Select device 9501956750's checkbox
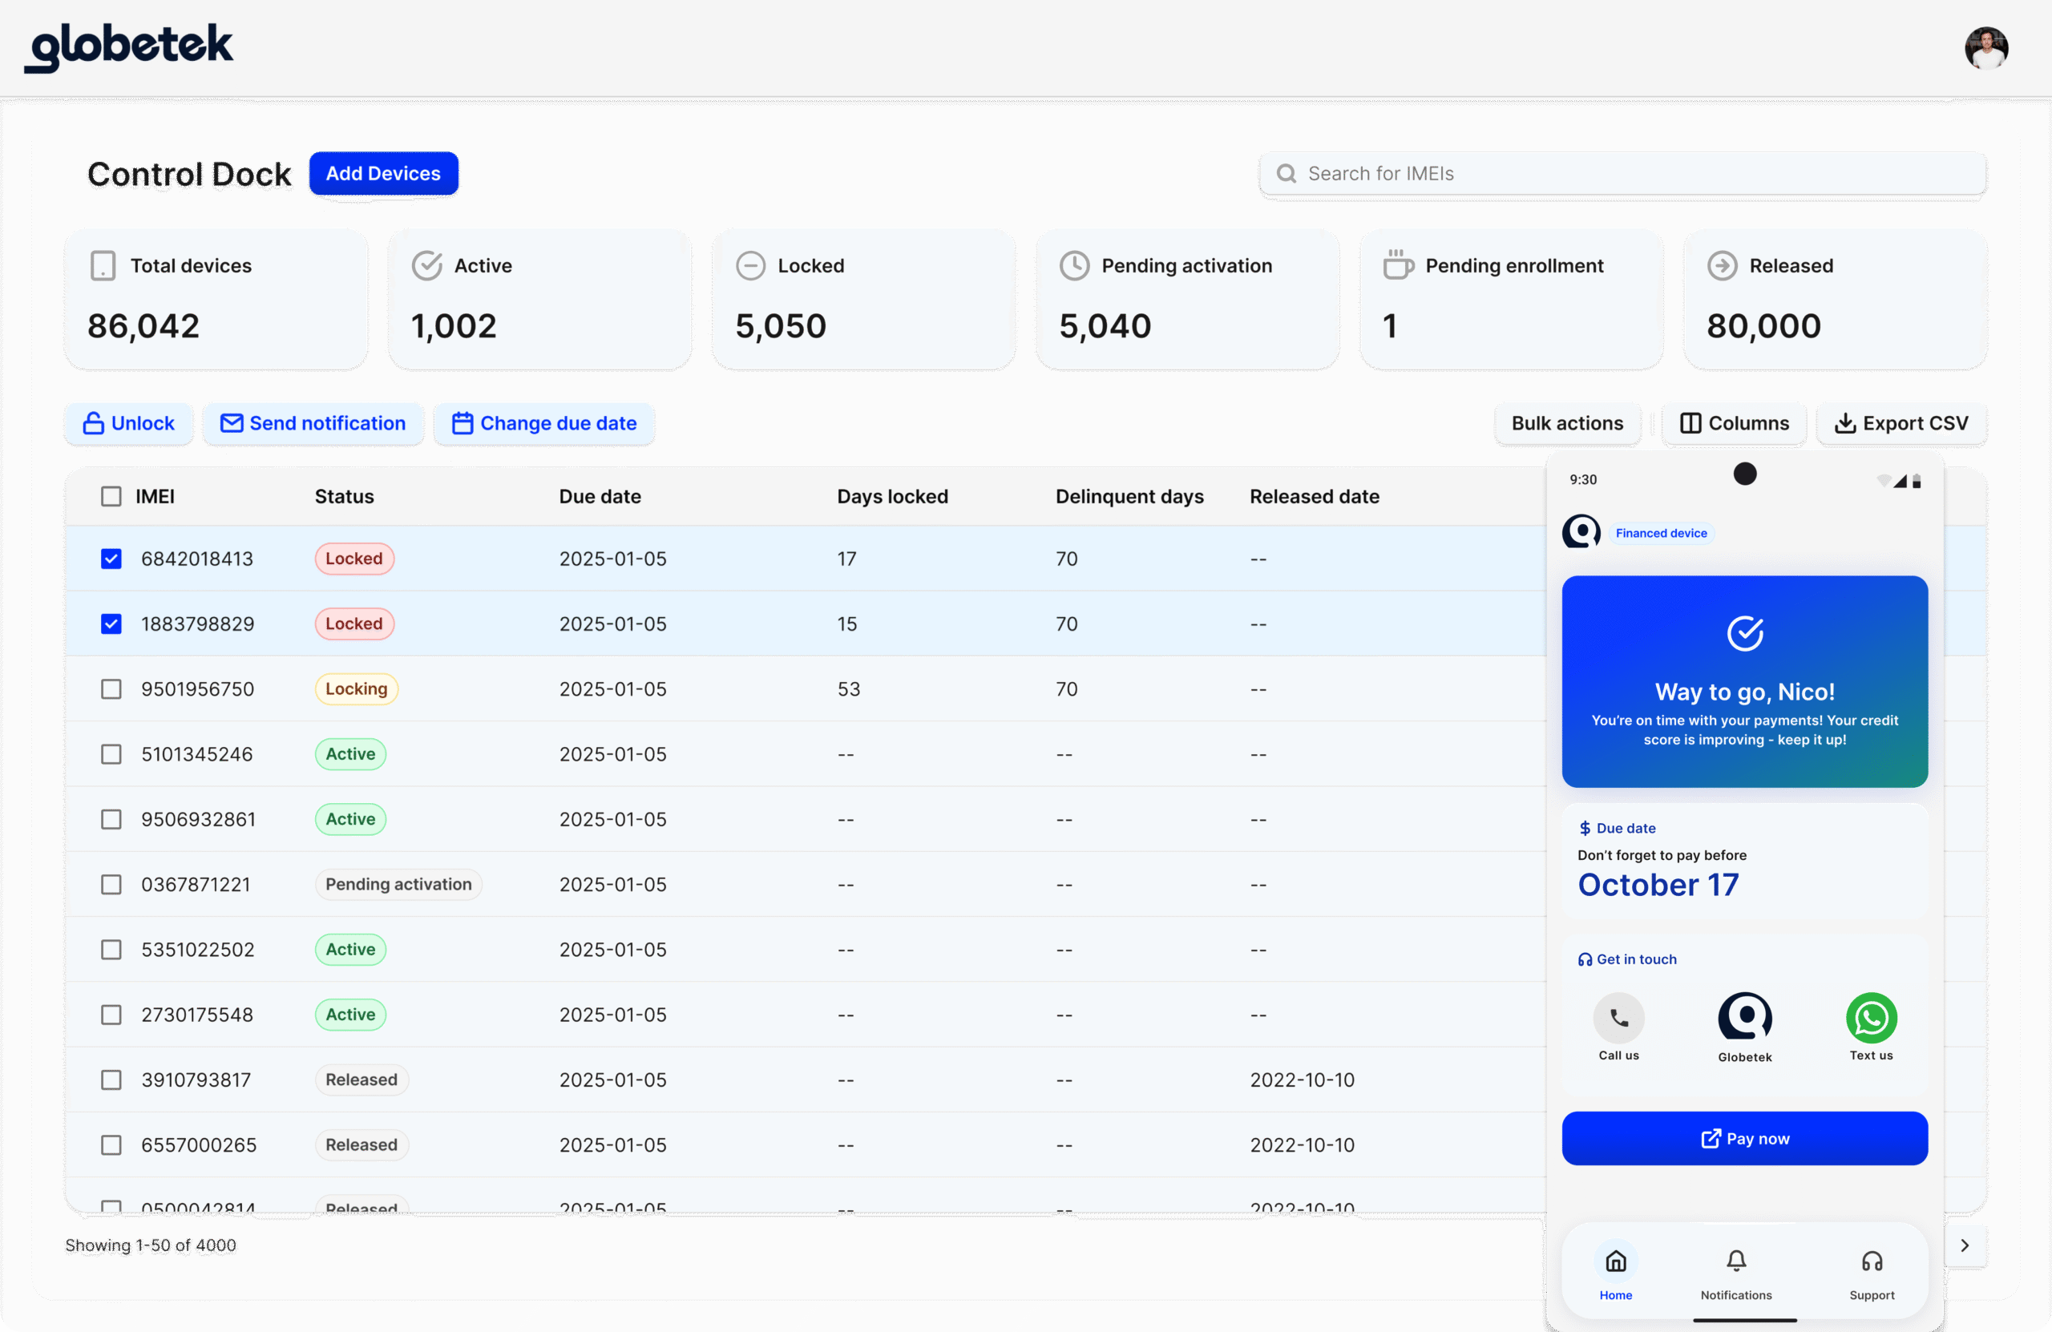Viewport: 2052px width, 1332px height. pos(111,689)
